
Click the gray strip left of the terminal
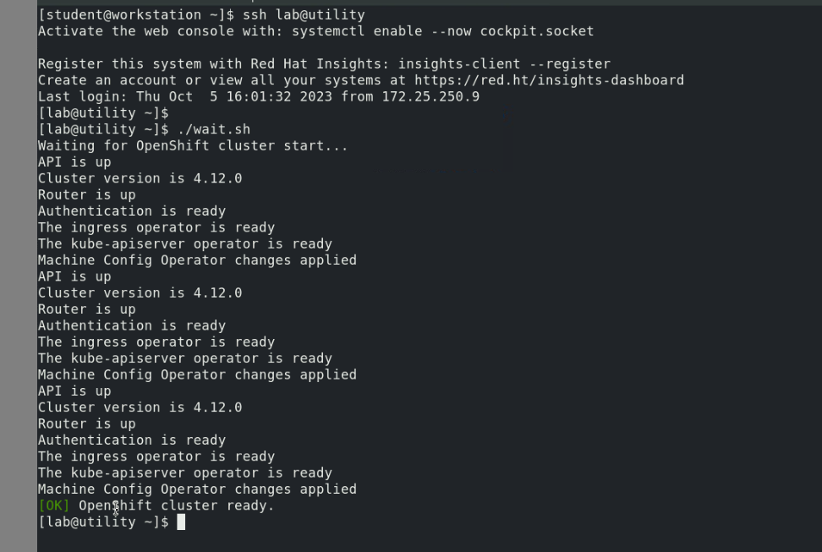[x=18, y=279]
